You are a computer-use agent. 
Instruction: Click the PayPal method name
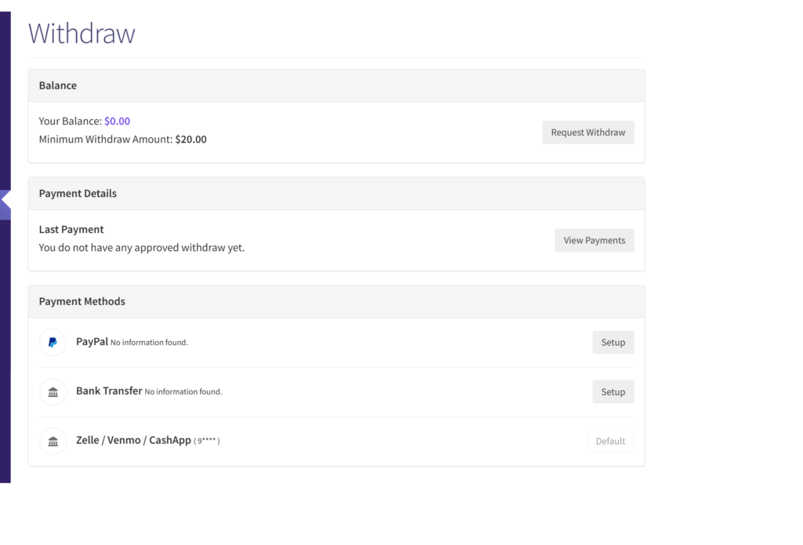point(93,342)
